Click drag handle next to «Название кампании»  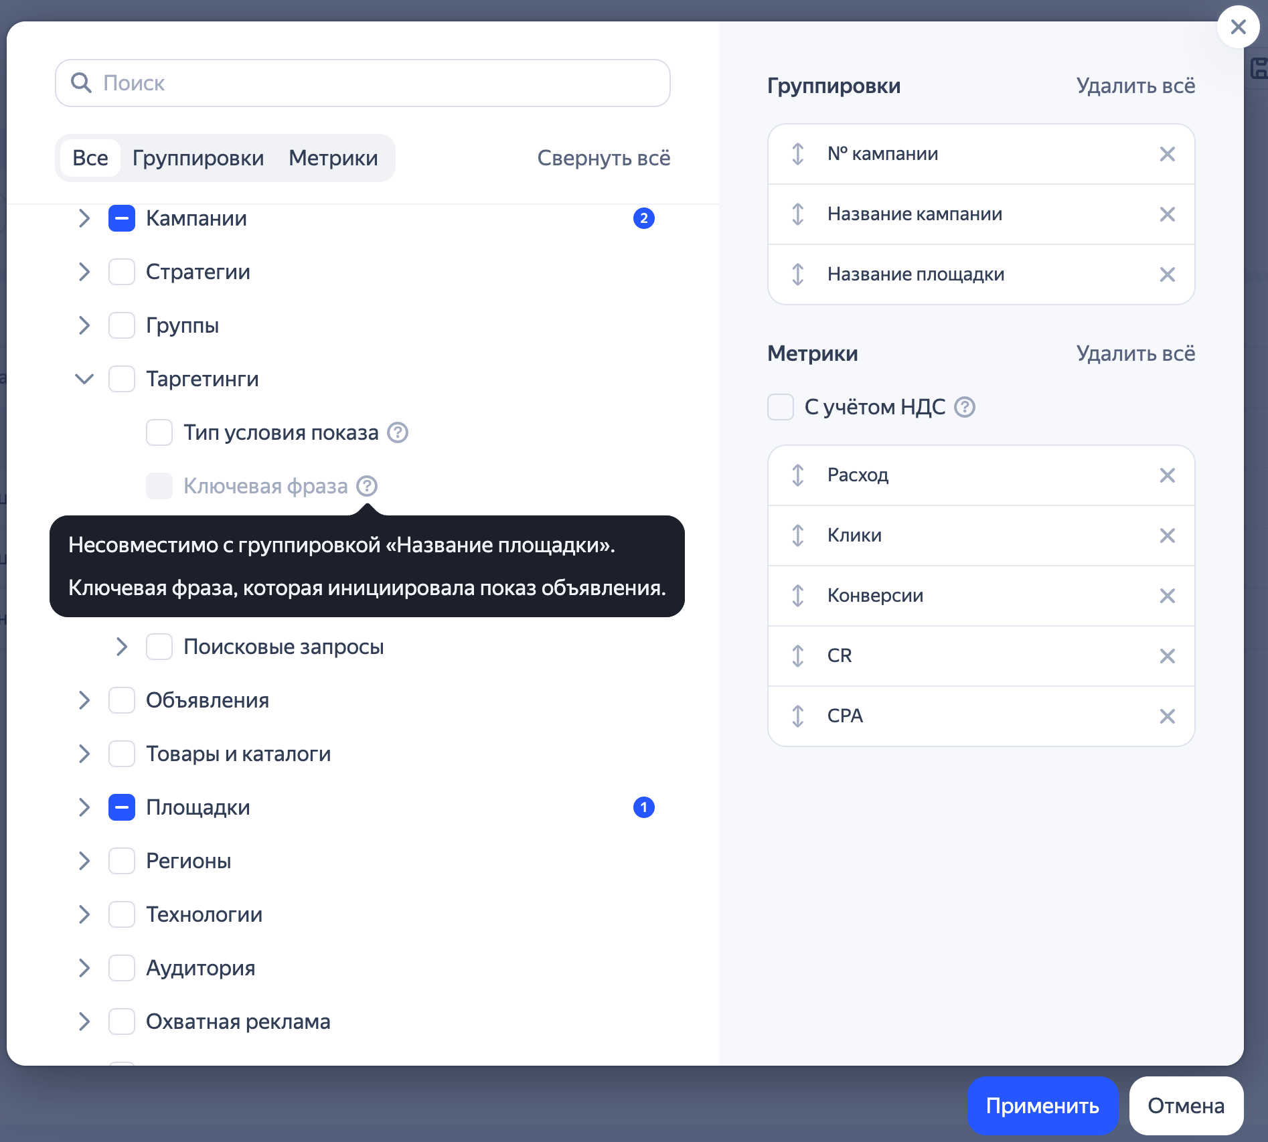tap(797, 214)
